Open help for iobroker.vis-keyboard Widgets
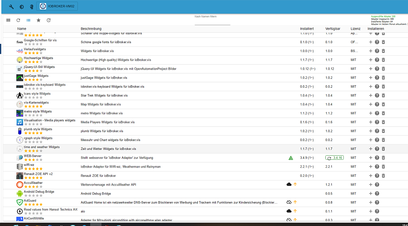 pos(377,86)
